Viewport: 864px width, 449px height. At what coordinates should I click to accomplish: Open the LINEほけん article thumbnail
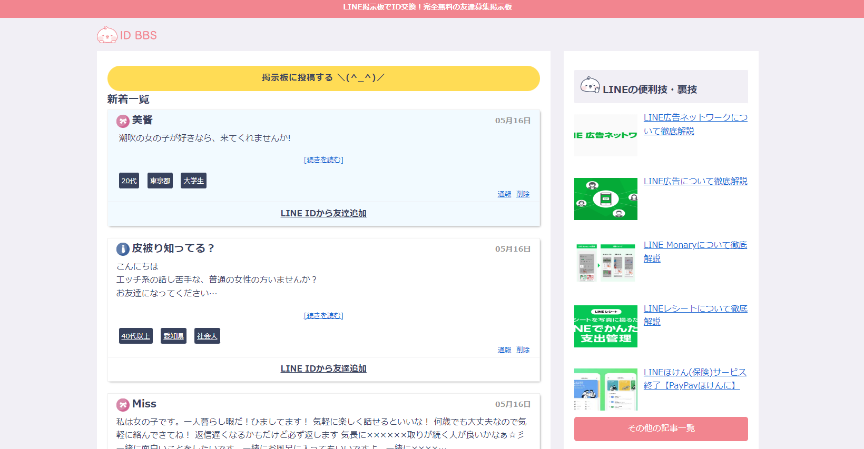605,390
